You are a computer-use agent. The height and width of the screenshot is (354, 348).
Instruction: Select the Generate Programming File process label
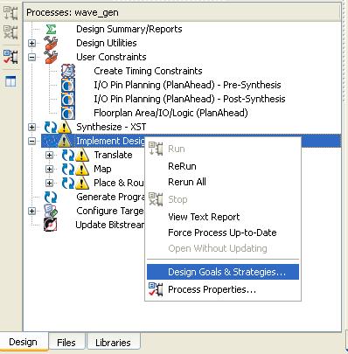[110, 197]
